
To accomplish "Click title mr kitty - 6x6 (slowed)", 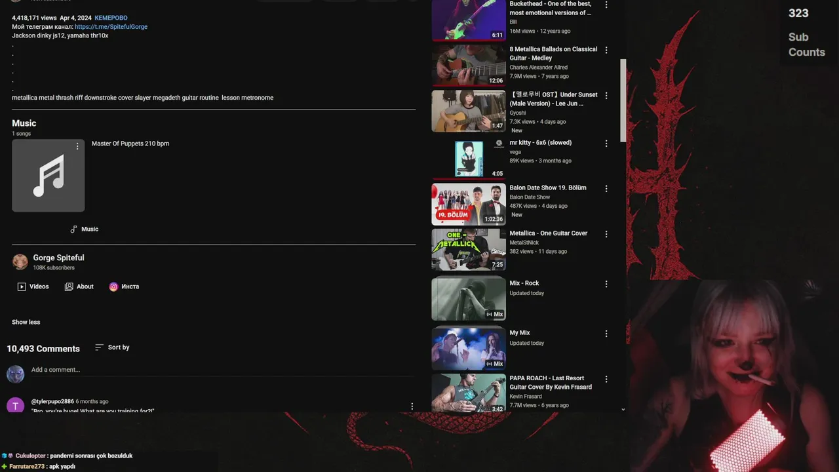I will [541, 142].
